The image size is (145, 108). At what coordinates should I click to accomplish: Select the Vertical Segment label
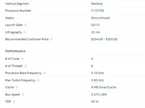coord(17,4)
